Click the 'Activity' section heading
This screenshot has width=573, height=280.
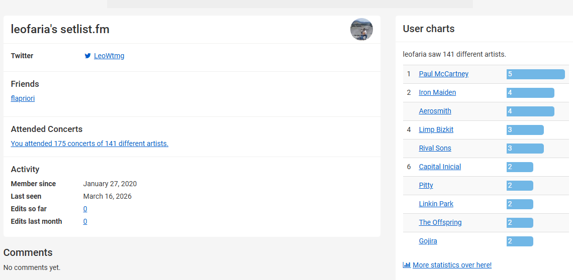click(25, 170)
